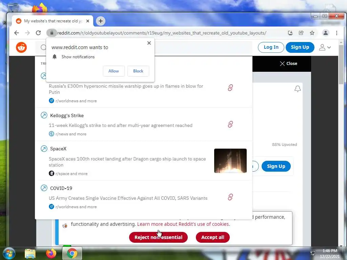Open a new tab with plus button
The height and width of the screenshot is (260, 347).
101,21
